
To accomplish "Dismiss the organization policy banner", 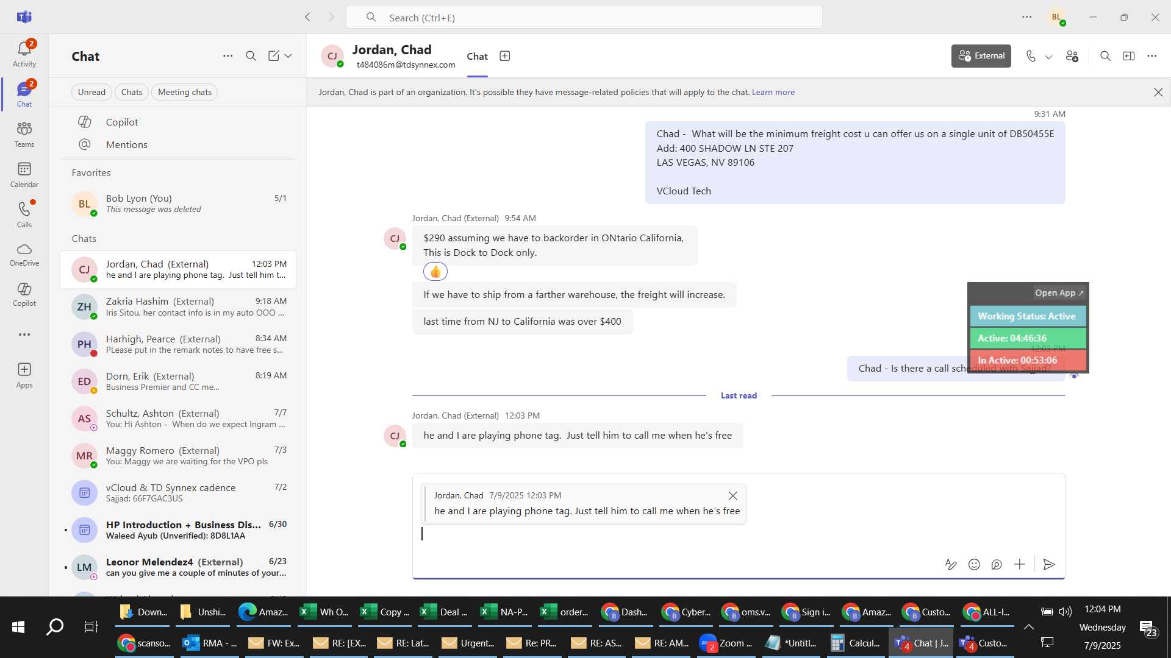I will (x=1158, y=92).
